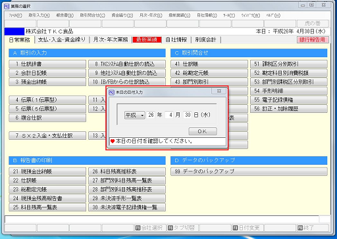The image size is (337, 239).
Task: Print 27 部門別科目残高一覧表
Action: tap(127, 181)
